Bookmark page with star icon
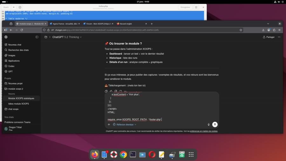This screenshot has height=161, width=286. 241,30
